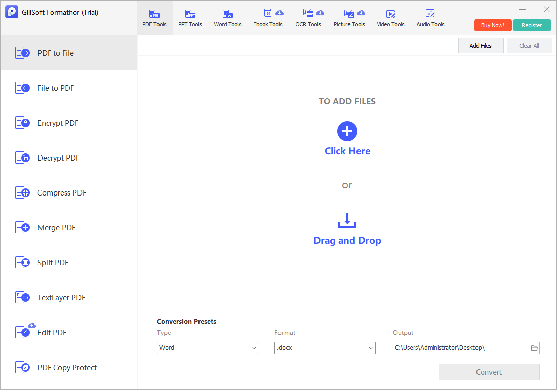The width and height of the screenshot is (557, 390).
Task: Select PDF to File menu label
Action: click(56, 53)
